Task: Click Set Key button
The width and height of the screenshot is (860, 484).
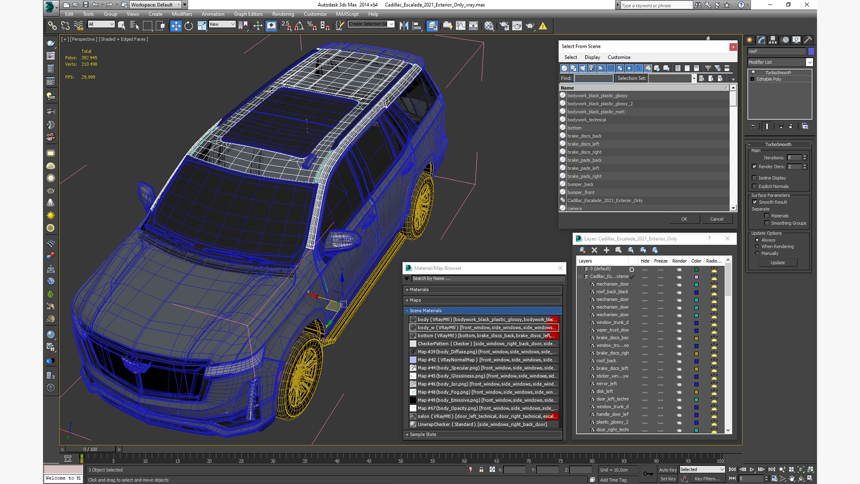Action: 668,479
